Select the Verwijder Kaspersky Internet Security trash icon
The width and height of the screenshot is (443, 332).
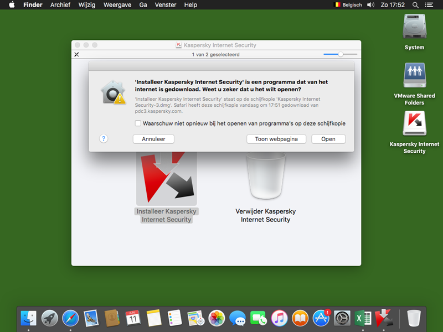pos(266,177)
